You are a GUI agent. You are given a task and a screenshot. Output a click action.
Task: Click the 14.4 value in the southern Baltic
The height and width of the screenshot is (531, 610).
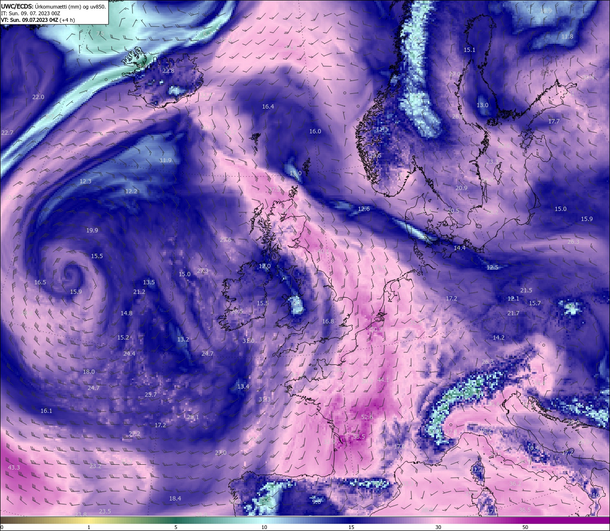click(459, 248)
